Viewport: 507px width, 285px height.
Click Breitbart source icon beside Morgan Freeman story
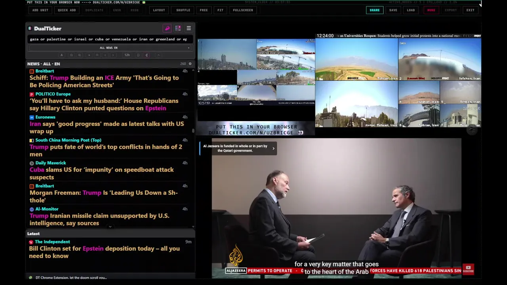[x=32, y=186]
